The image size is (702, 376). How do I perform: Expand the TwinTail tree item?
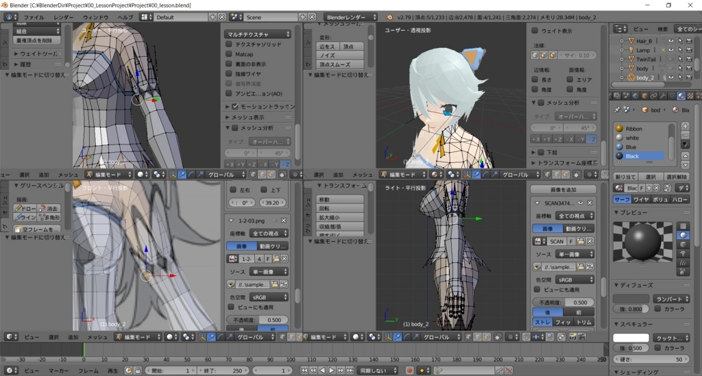(x=621, y=59)
